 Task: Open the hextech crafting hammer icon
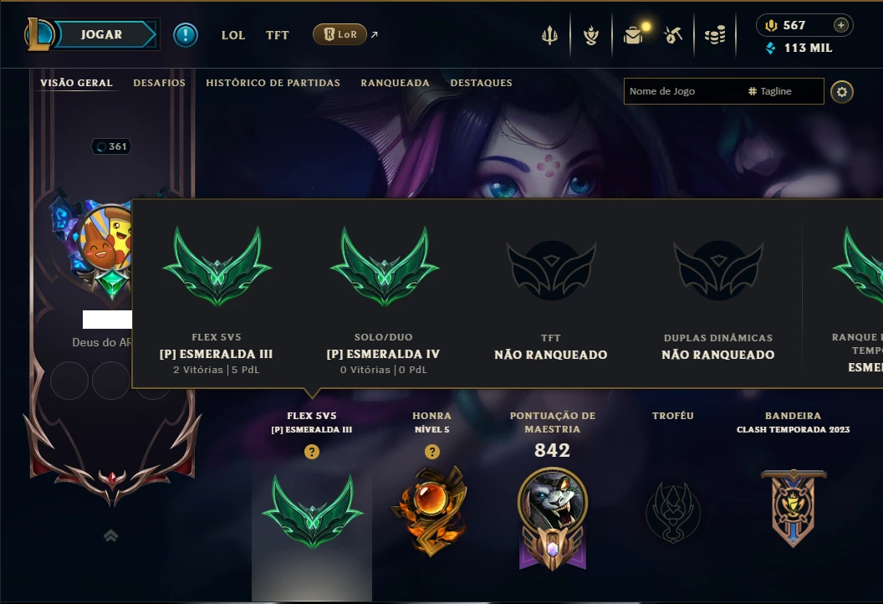click(673, 35)
